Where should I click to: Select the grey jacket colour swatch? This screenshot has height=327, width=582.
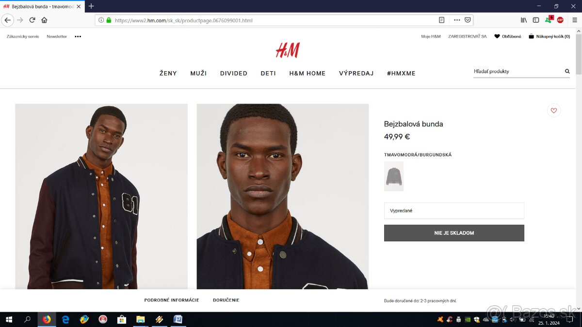coord(394,176)
